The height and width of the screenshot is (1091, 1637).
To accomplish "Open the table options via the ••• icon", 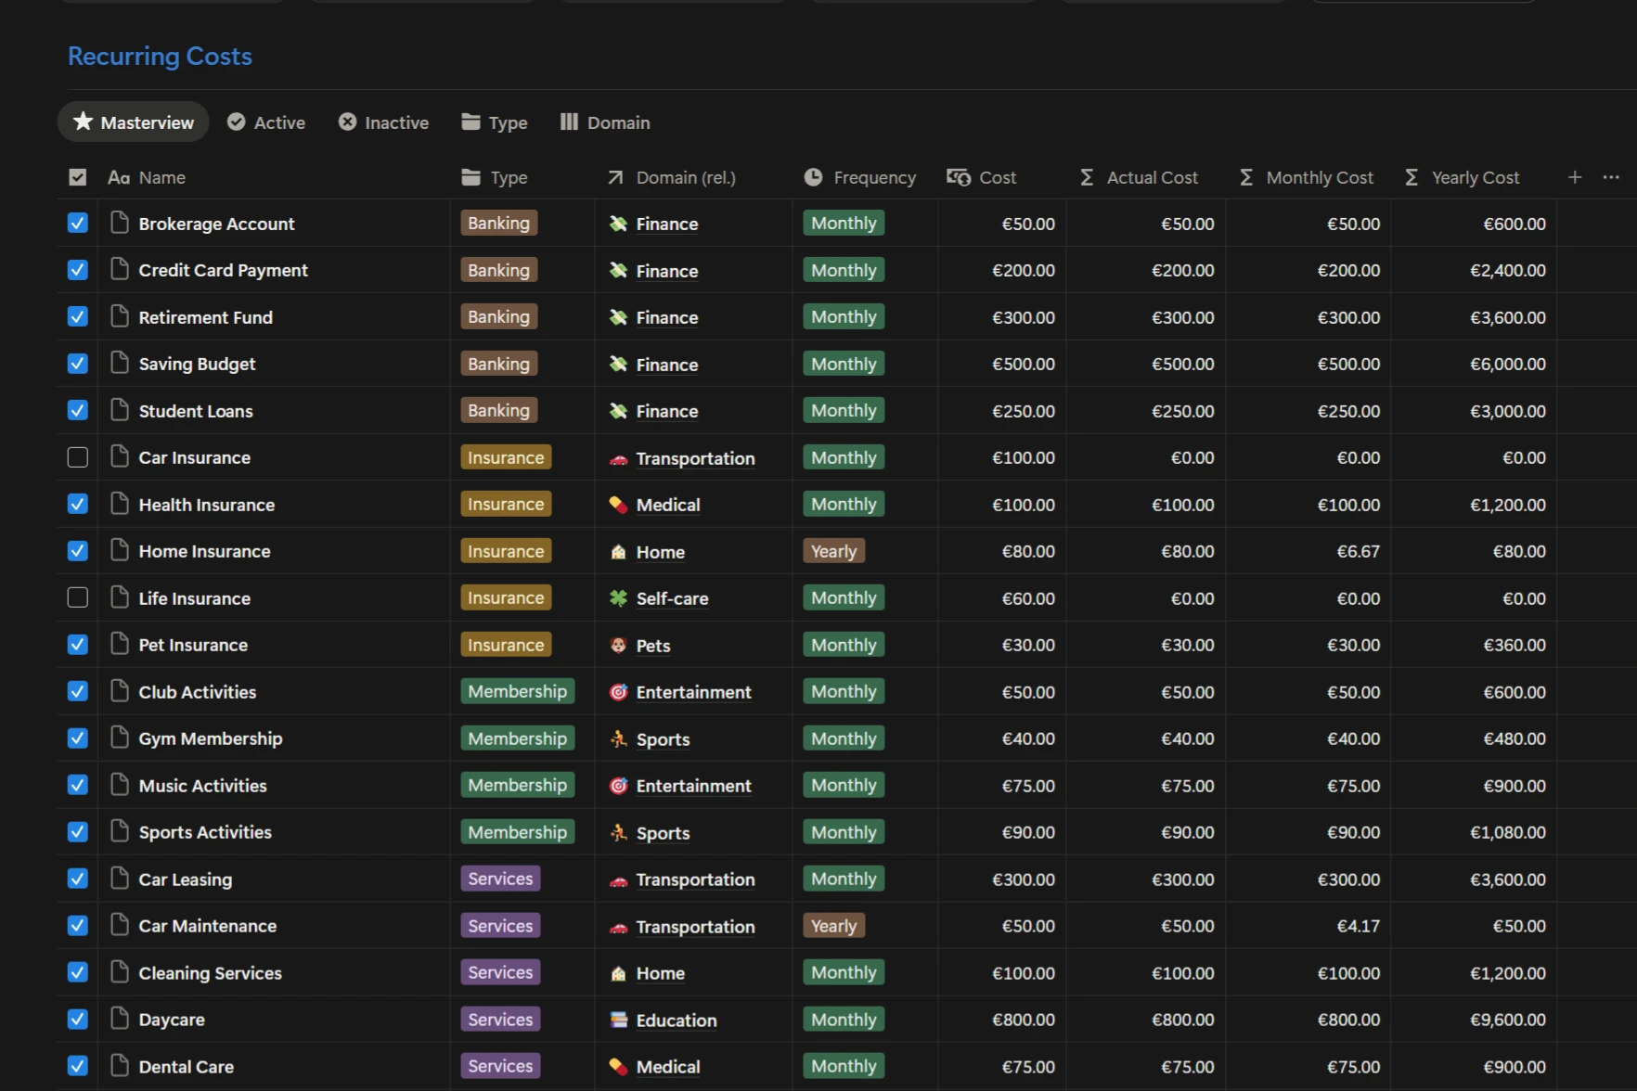I will (1612, 176).
